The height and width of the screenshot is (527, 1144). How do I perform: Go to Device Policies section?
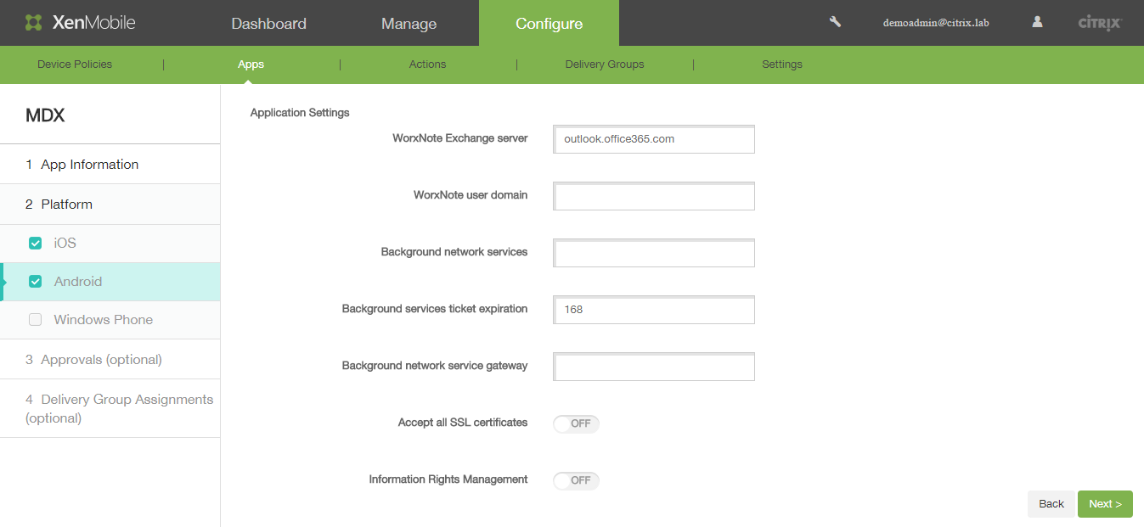[75, 64]
